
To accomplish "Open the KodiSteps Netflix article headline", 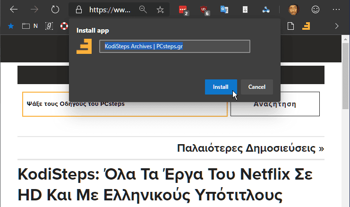I will (x=165, y=184).
